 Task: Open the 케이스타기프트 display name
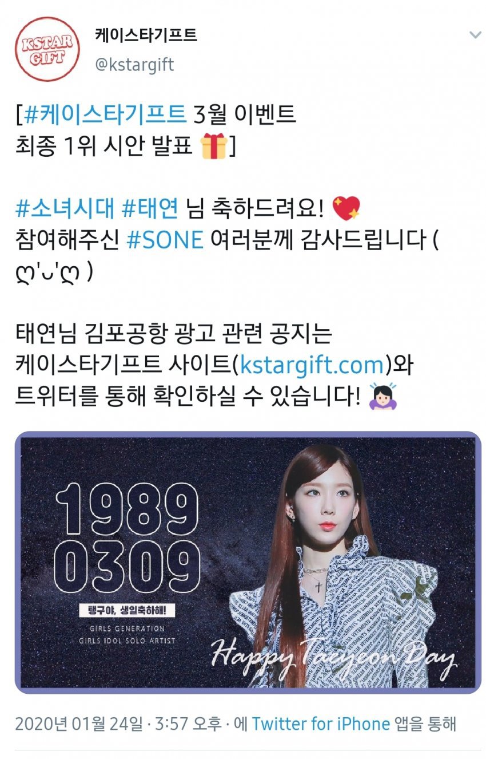click(x=145, y=35)
